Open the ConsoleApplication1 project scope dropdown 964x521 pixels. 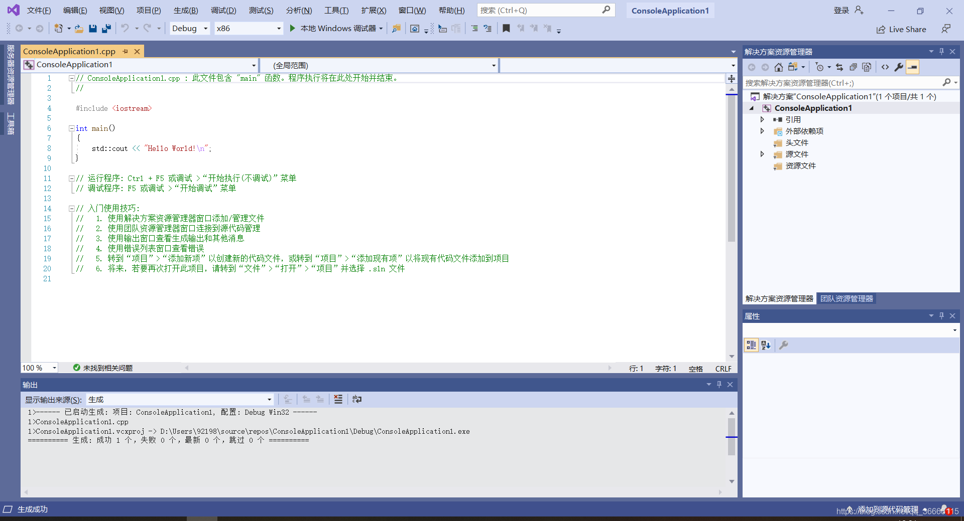point(141,65)
